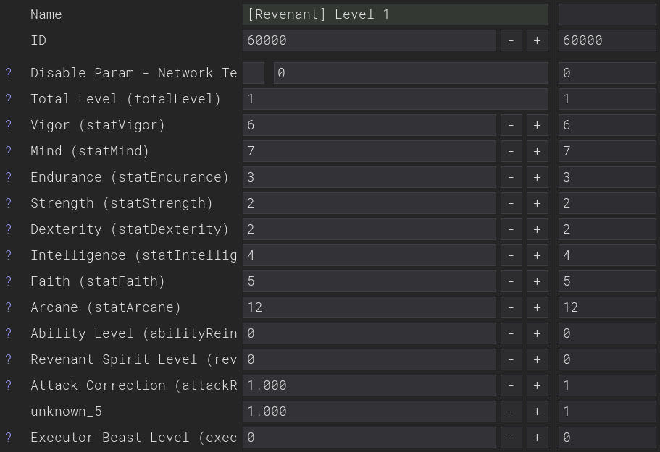
Task: Click the question mark next to Arcane
Action: [x=9, y=307]
